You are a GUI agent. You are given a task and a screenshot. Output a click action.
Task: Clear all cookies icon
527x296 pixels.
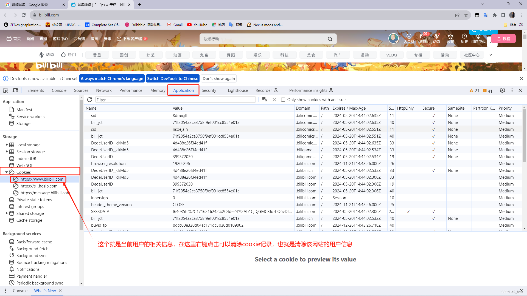click(265, 99)
